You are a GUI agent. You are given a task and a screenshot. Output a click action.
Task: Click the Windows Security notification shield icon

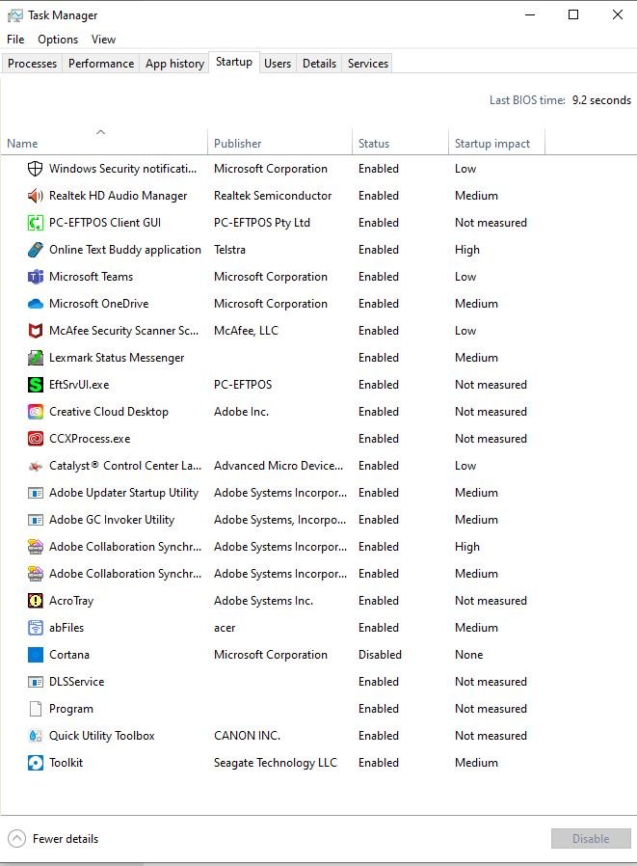coord(36,169)
